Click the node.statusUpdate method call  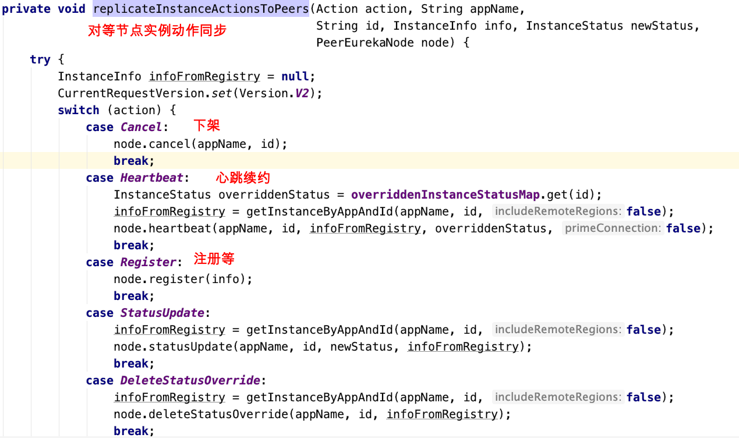173,347
